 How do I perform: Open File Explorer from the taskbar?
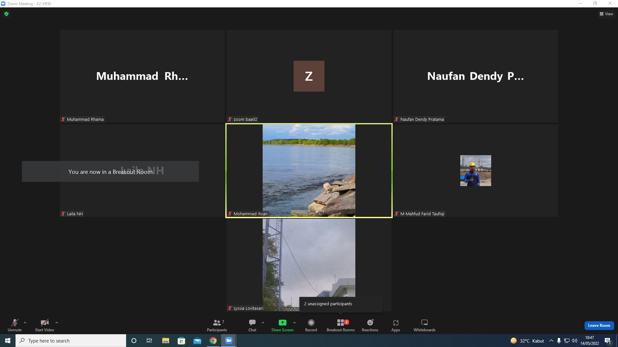[x=165, y=341]
